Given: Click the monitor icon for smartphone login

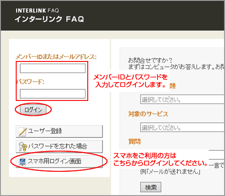Looking at the screenshot, I should click(x=22, y=162).
